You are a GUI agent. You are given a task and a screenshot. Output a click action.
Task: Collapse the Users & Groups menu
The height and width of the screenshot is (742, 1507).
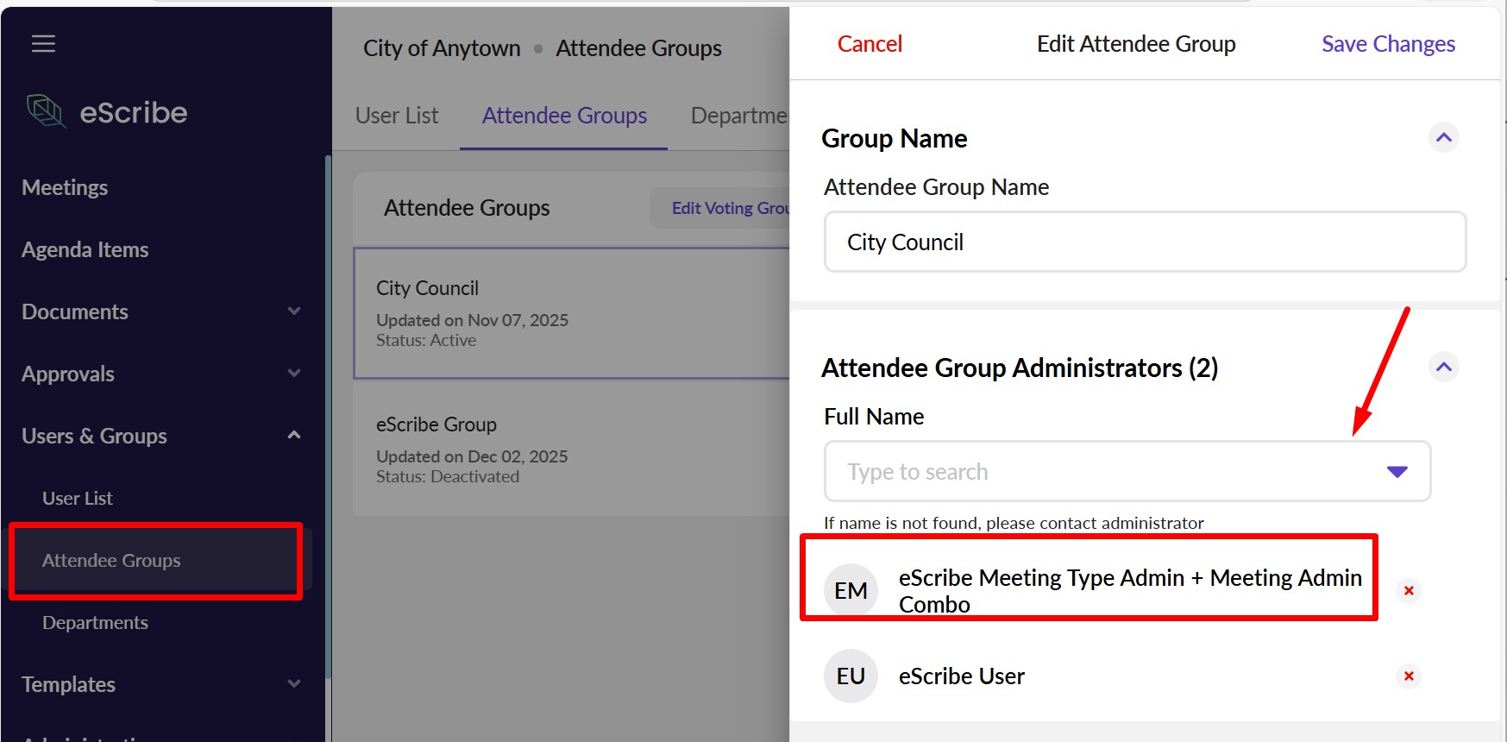pos(294,436)
